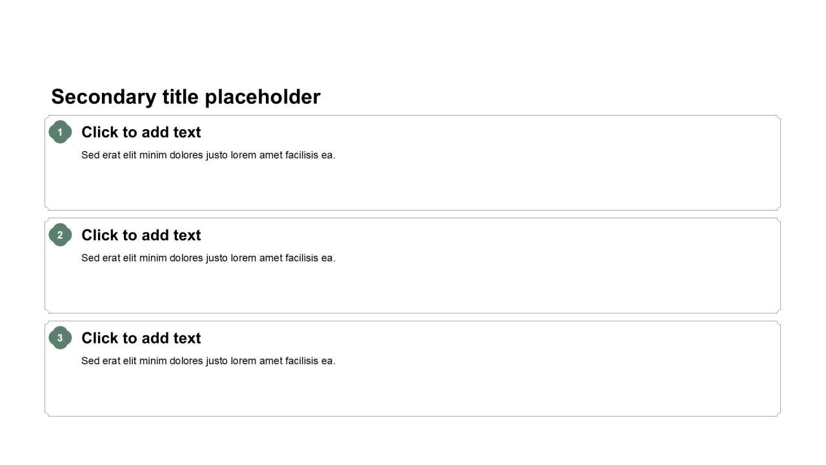Click the green badge numbered 2
826x465 pixels.
(60, 235)
